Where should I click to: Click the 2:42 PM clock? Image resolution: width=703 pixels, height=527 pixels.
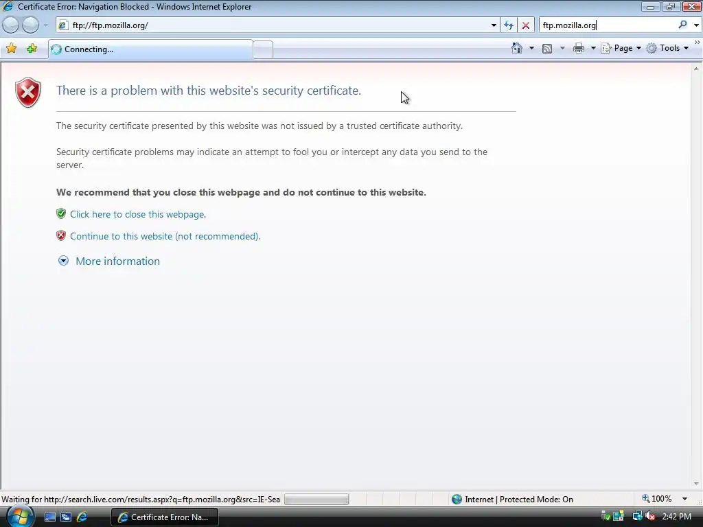pyautogui.click(x=676, y=517)
